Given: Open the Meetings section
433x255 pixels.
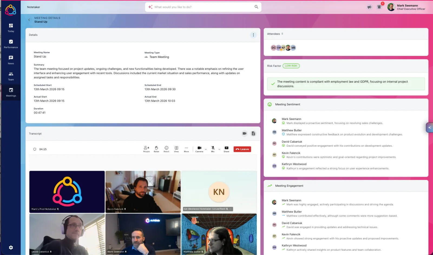Looking at the screenshot, I should (11, 92).
